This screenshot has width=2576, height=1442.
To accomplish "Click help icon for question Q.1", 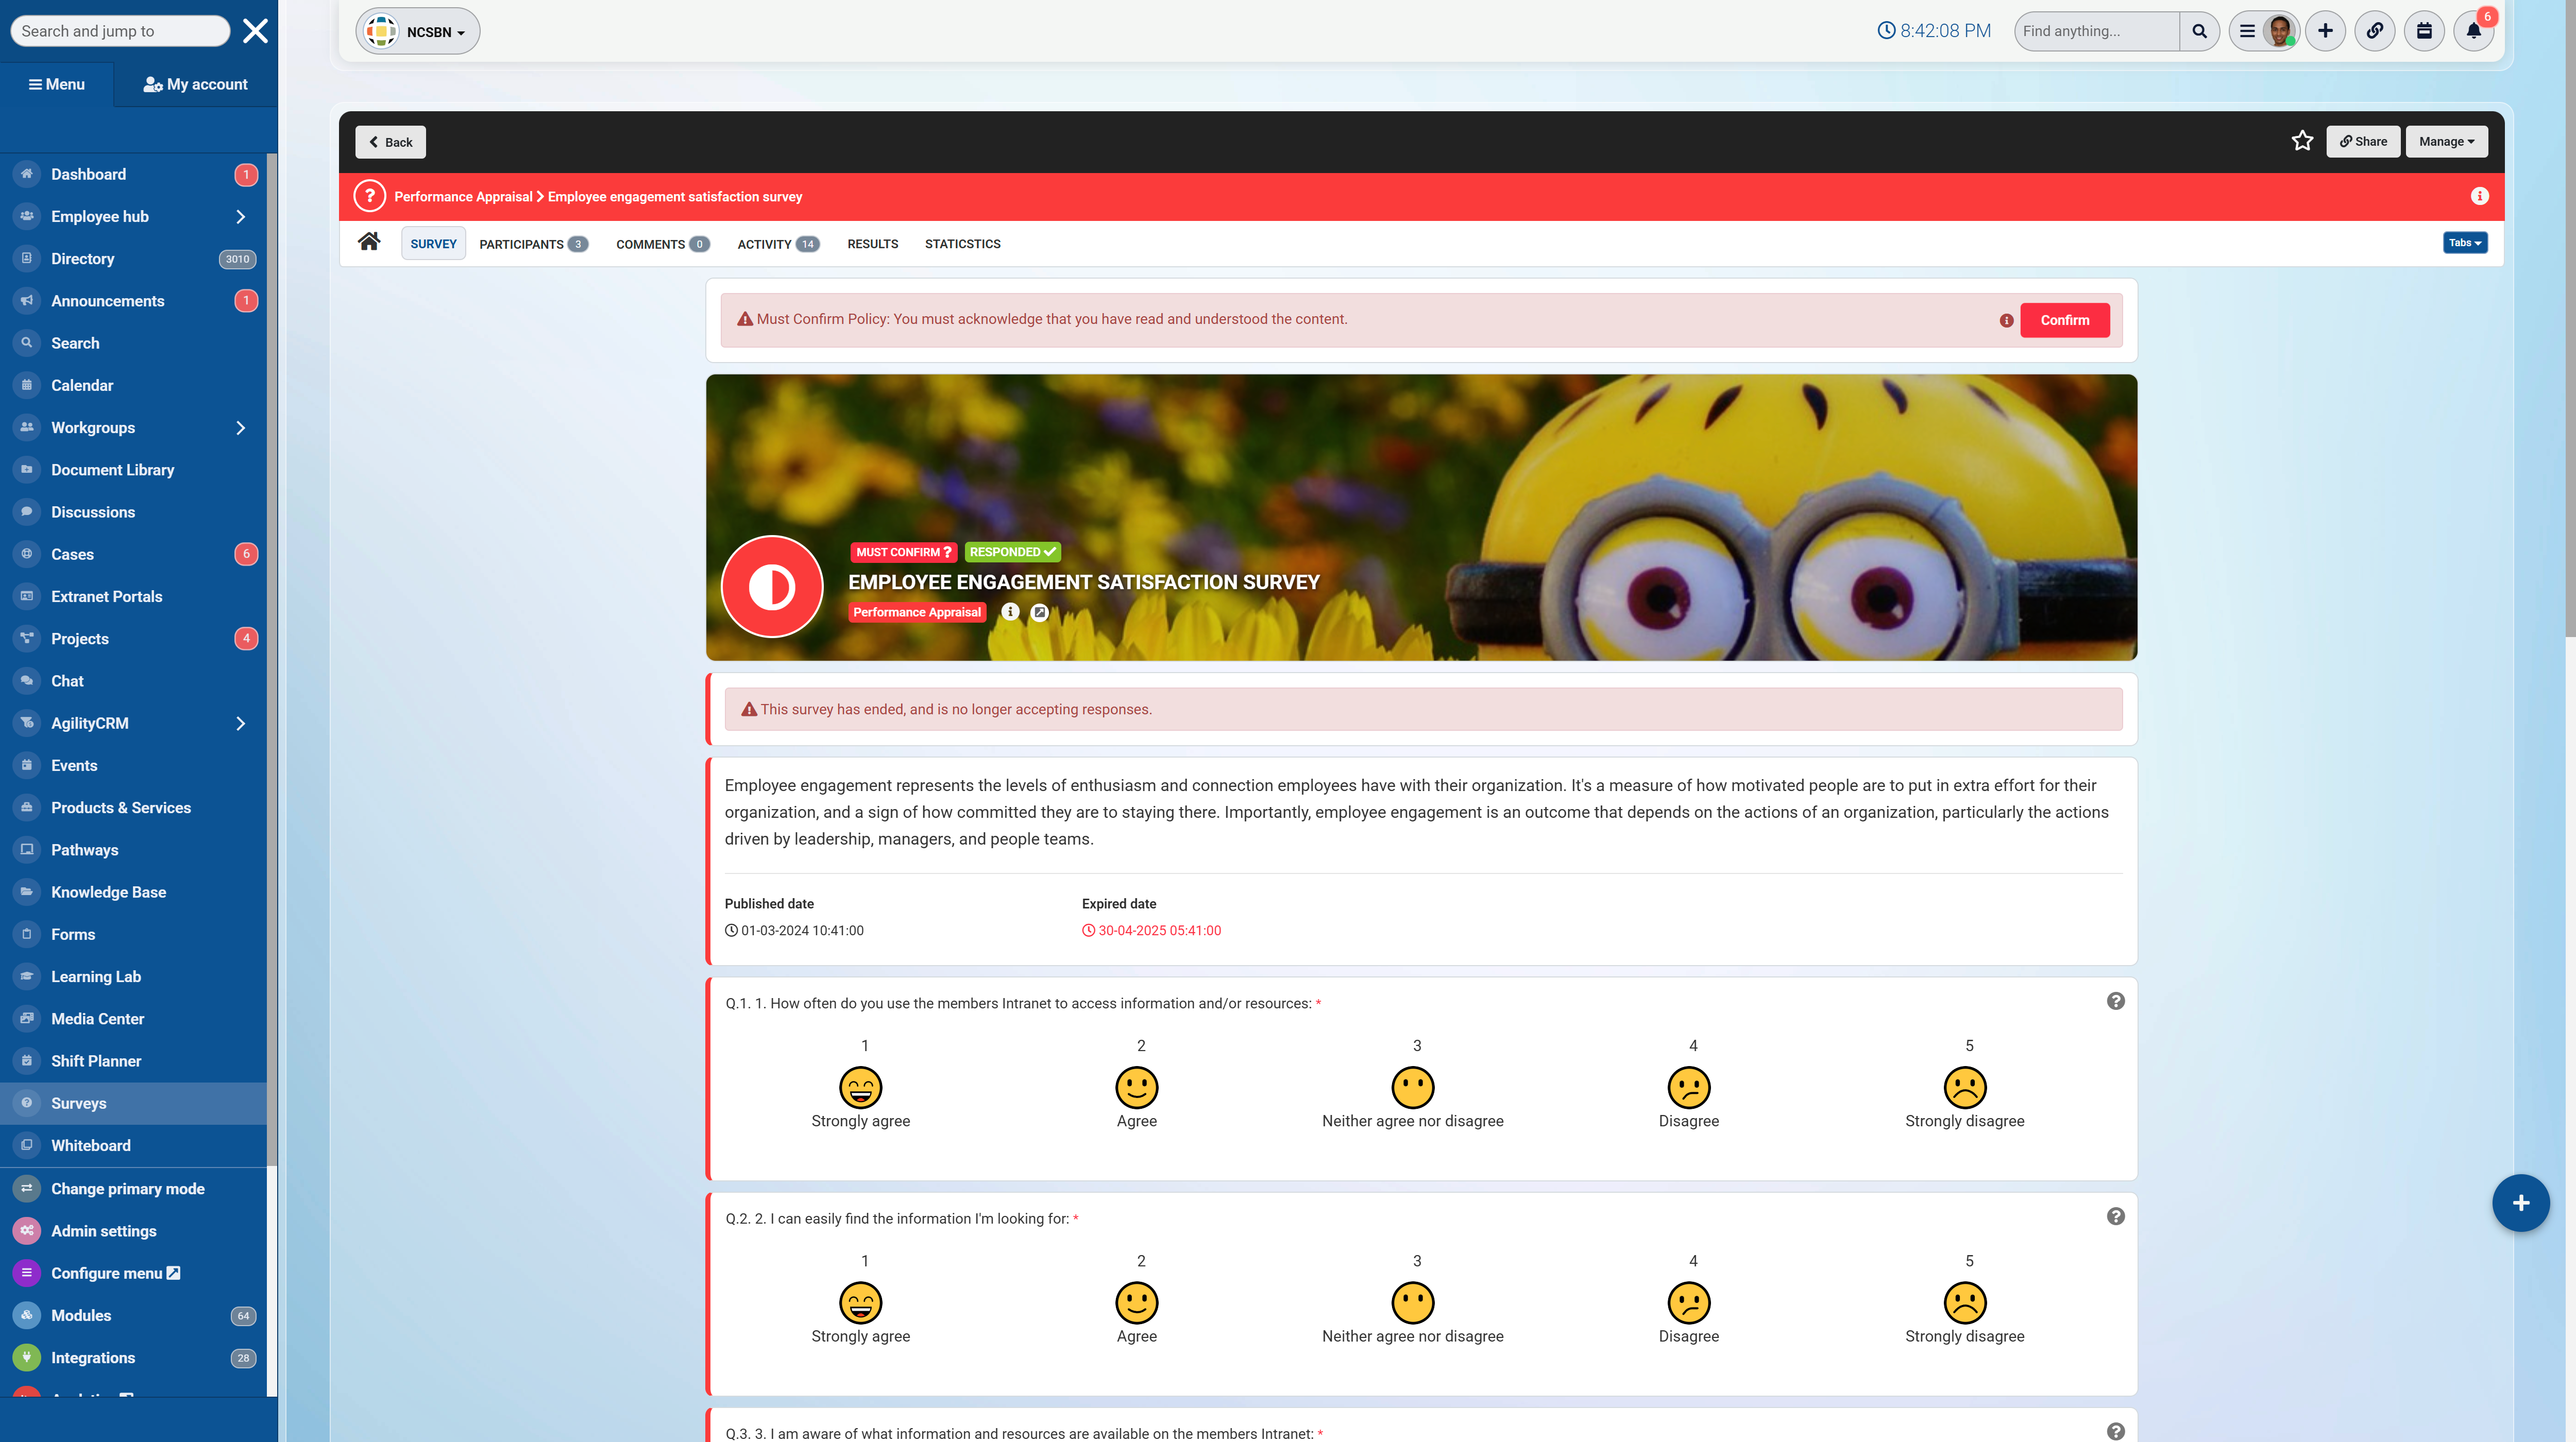I will tap(2115, 1001).
